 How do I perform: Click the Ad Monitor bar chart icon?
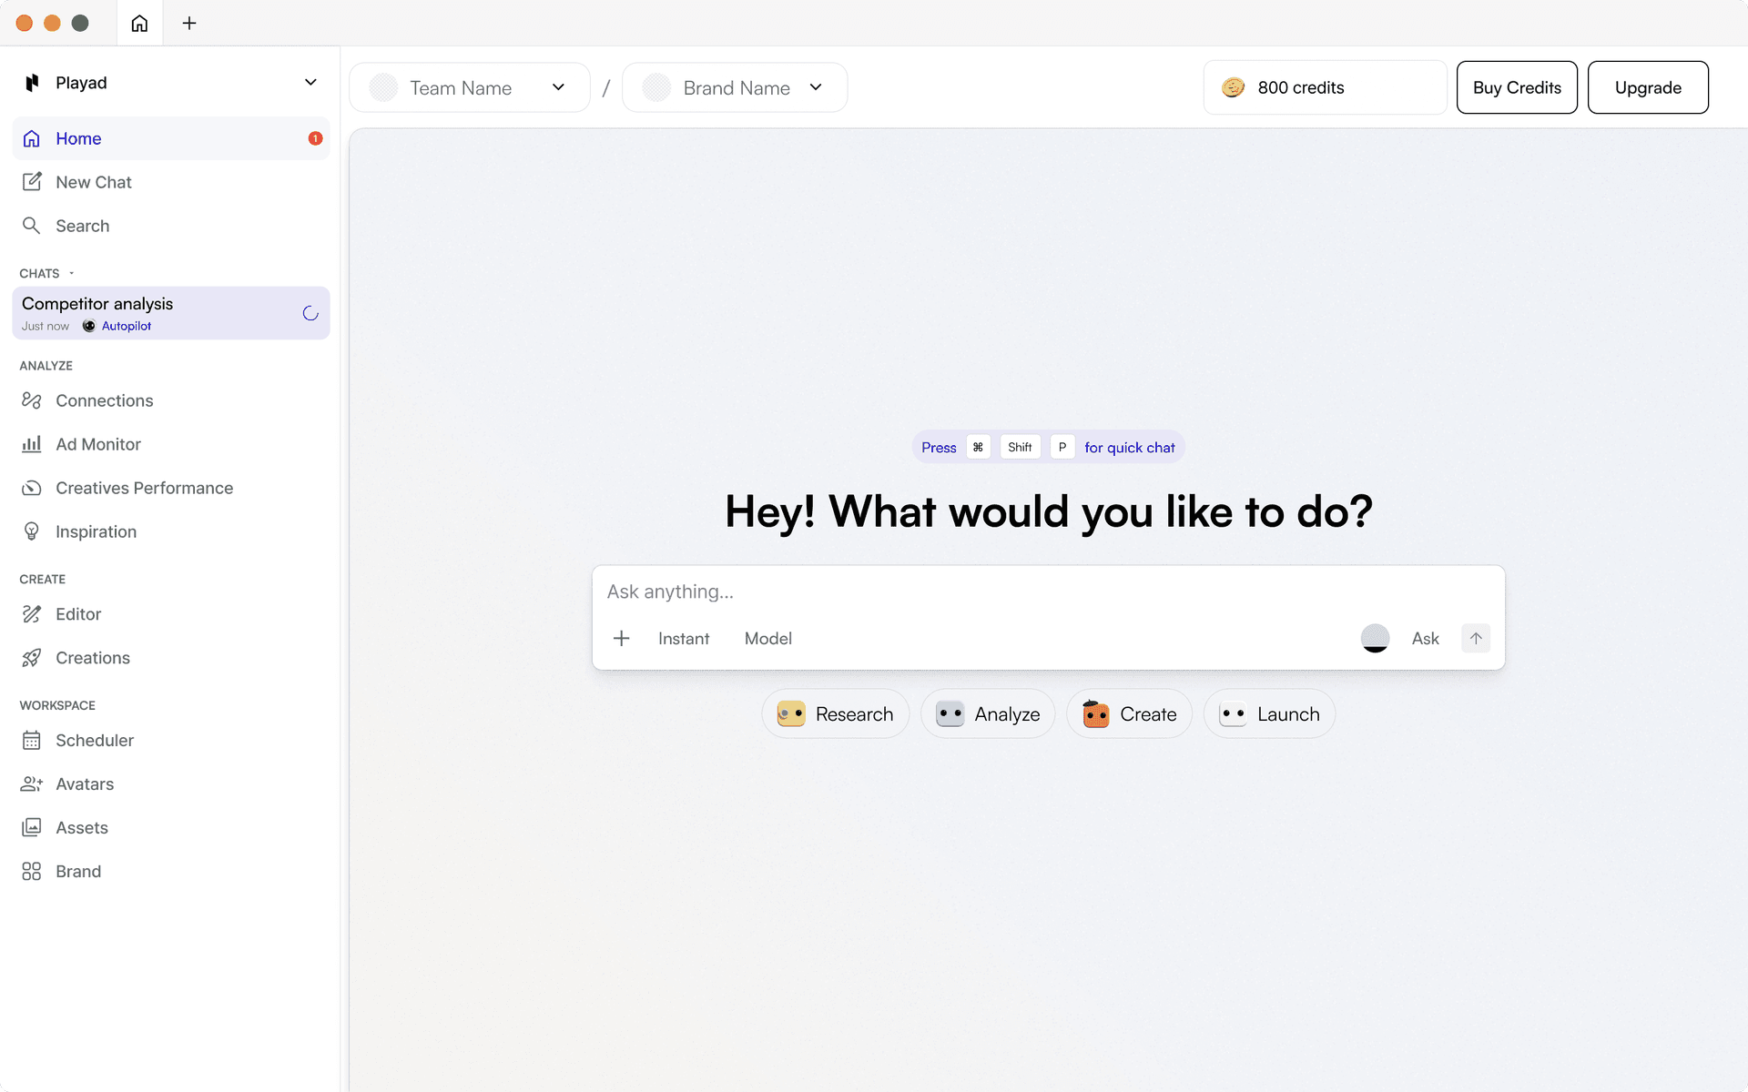pos(32,444)
